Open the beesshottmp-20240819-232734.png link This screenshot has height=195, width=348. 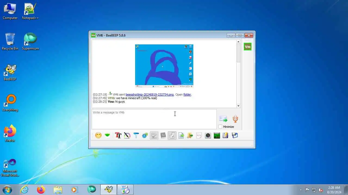(150, 95)
